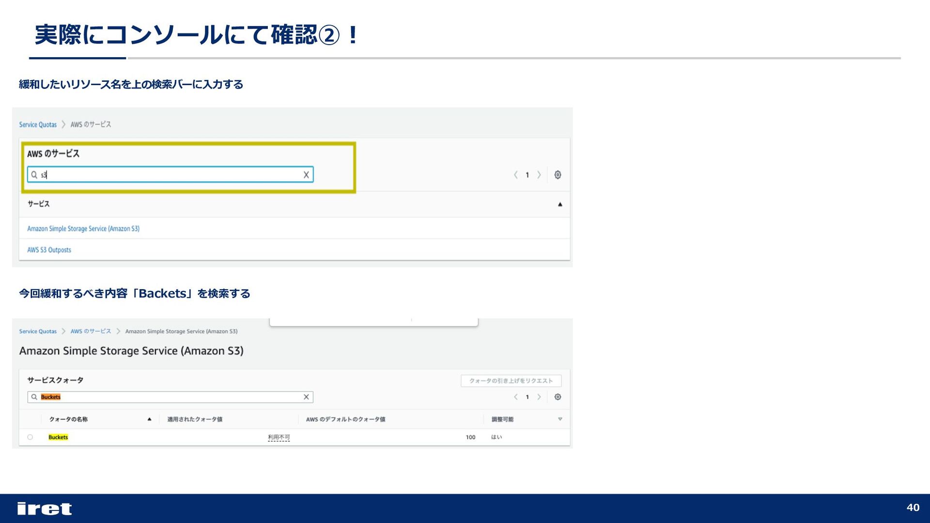Sort services by the サービス column arrow
Screen dimensions: 930x523
560,204
